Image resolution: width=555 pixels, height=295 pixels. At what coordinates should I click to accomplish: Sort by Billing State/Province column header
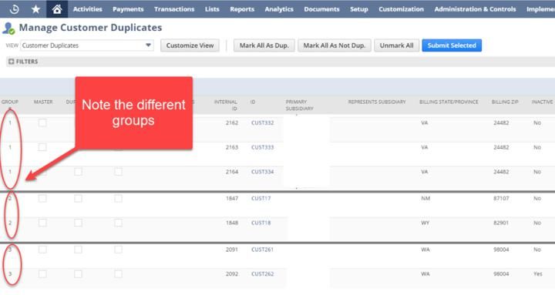(449, 102)
